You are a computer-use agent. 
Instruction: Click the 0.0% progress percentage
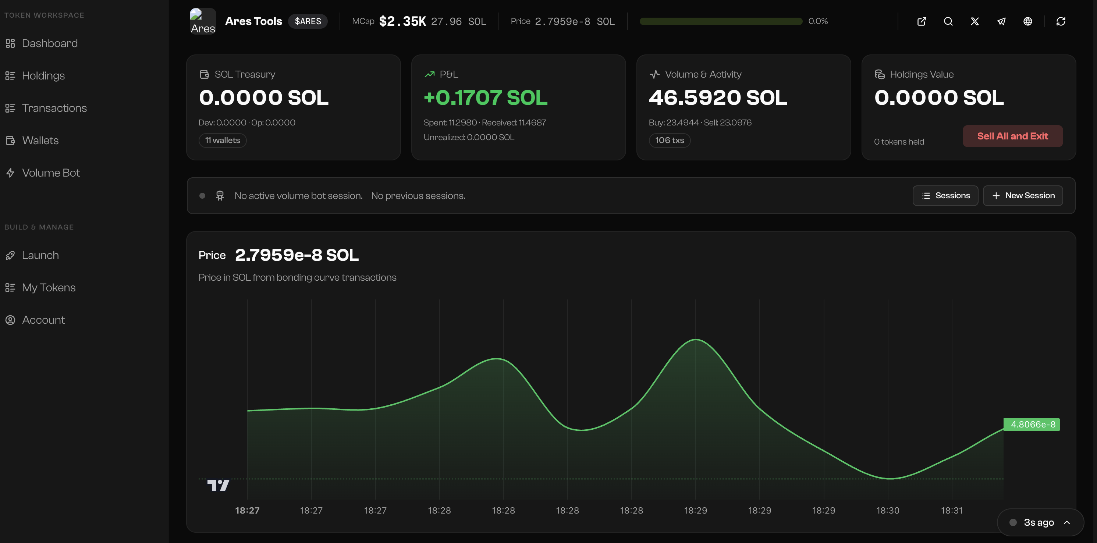click(x=818, y=21)
